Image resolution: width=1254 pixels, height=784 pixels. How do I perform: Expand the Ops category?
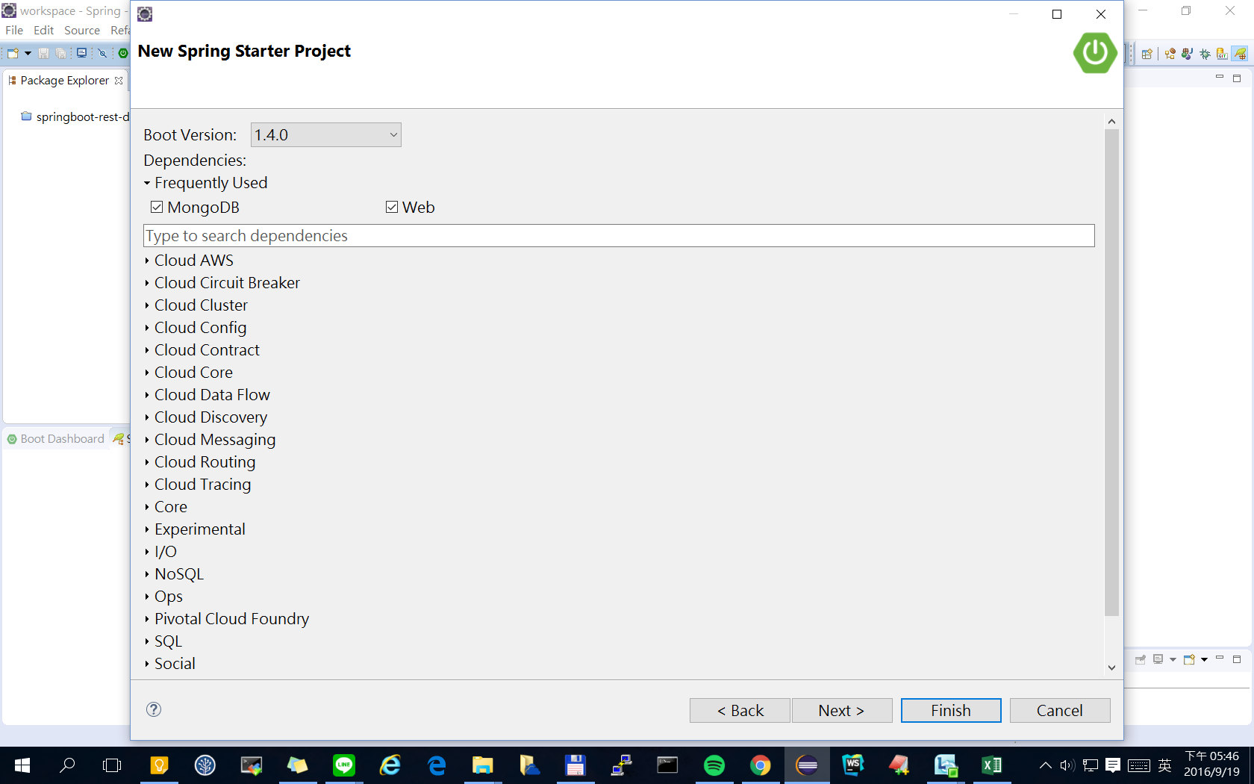point(147,597)
